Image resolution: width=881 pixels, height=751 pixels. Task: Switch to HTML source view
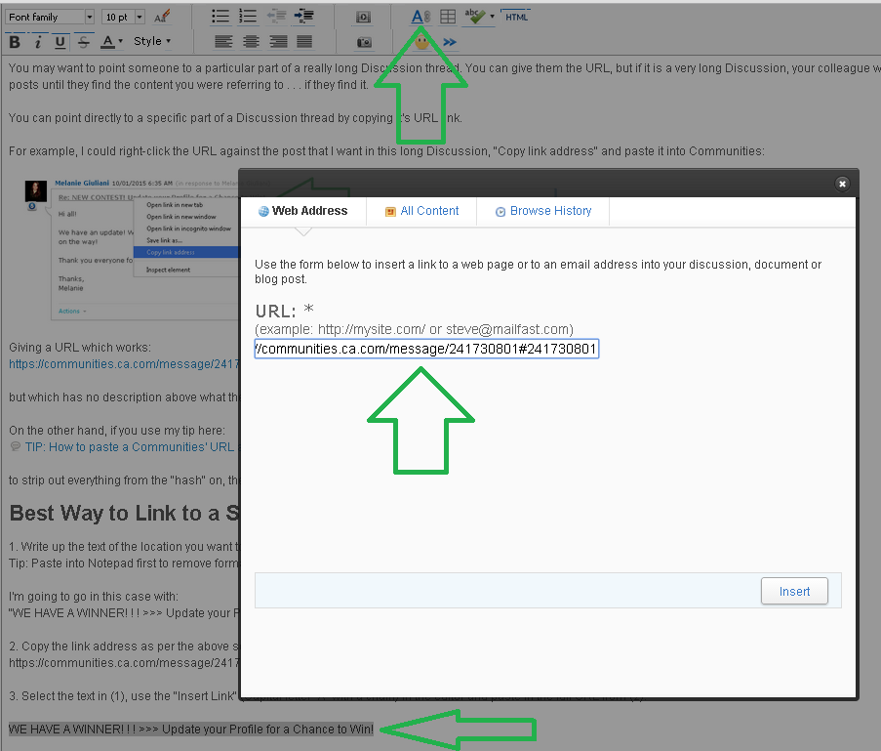(x=516, y=17)
